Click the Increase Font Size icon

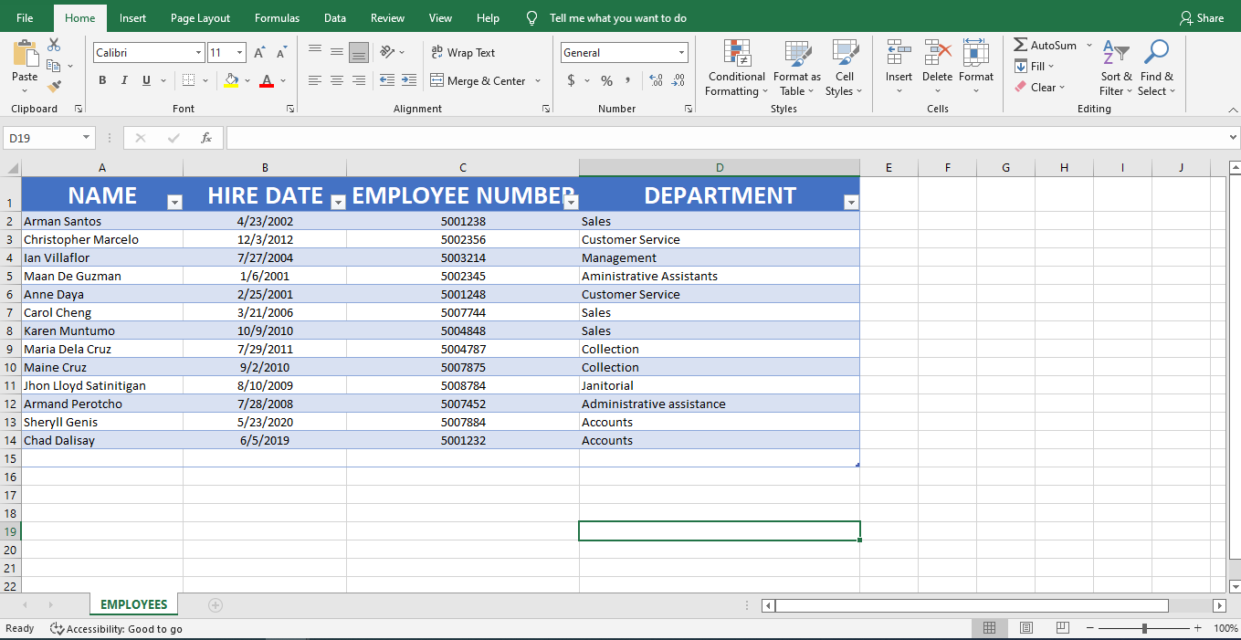260,53
